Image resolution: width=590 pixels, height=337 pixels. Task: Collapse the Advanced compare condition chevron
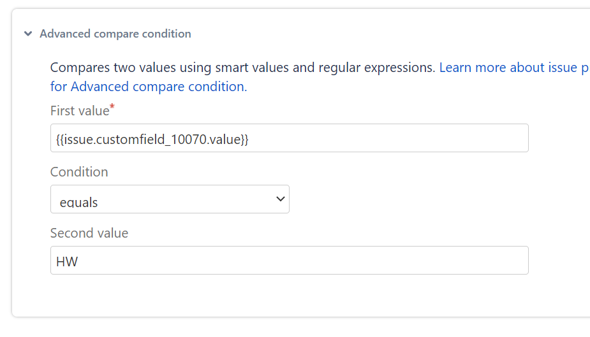28,34
